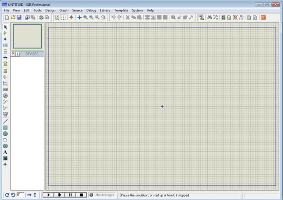
Task: Rotate anti-clockwise button
Action: click(x=13, y=195)
